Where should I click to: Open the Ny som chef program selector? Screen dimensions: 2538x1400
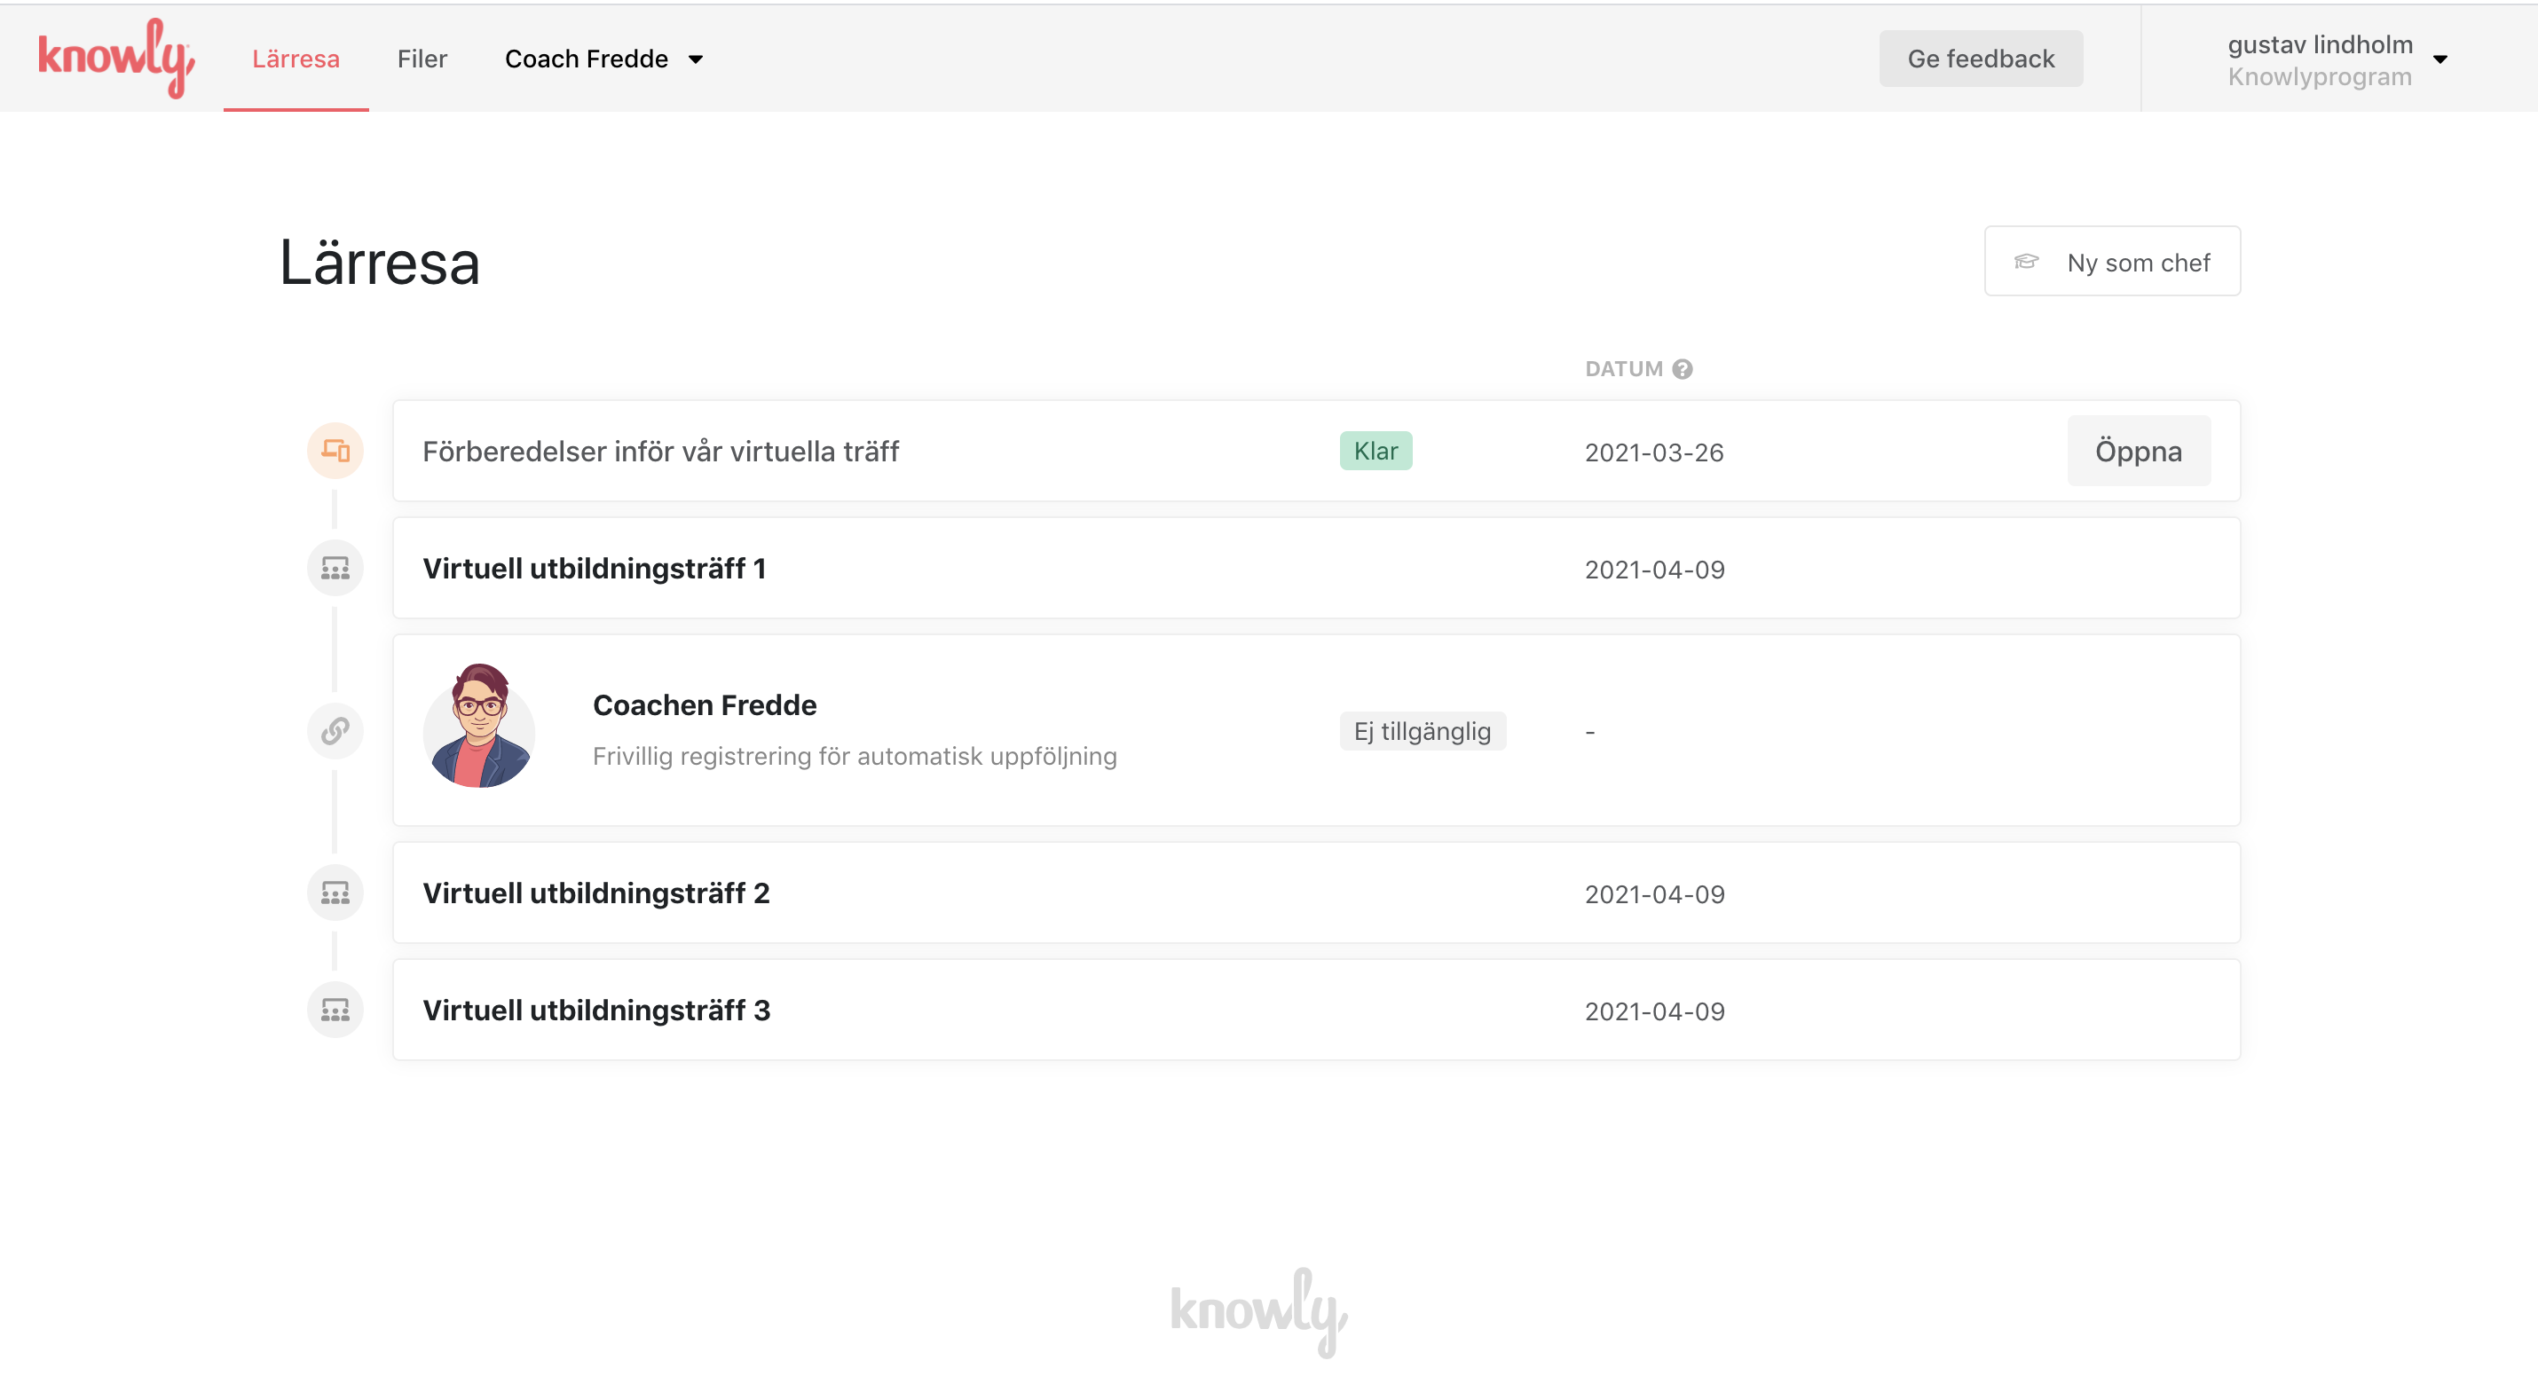tap(2111, 262)
